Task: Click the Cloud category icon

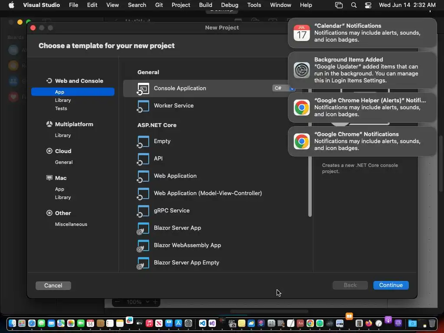Action: click(49, 151)
